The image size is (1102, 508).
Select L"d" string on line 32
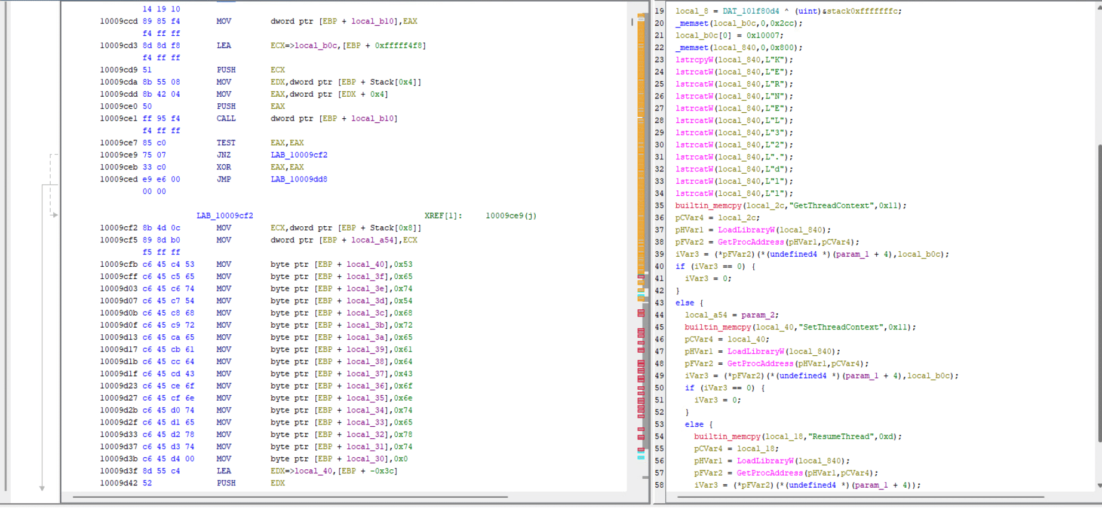(x=774, y=169)
